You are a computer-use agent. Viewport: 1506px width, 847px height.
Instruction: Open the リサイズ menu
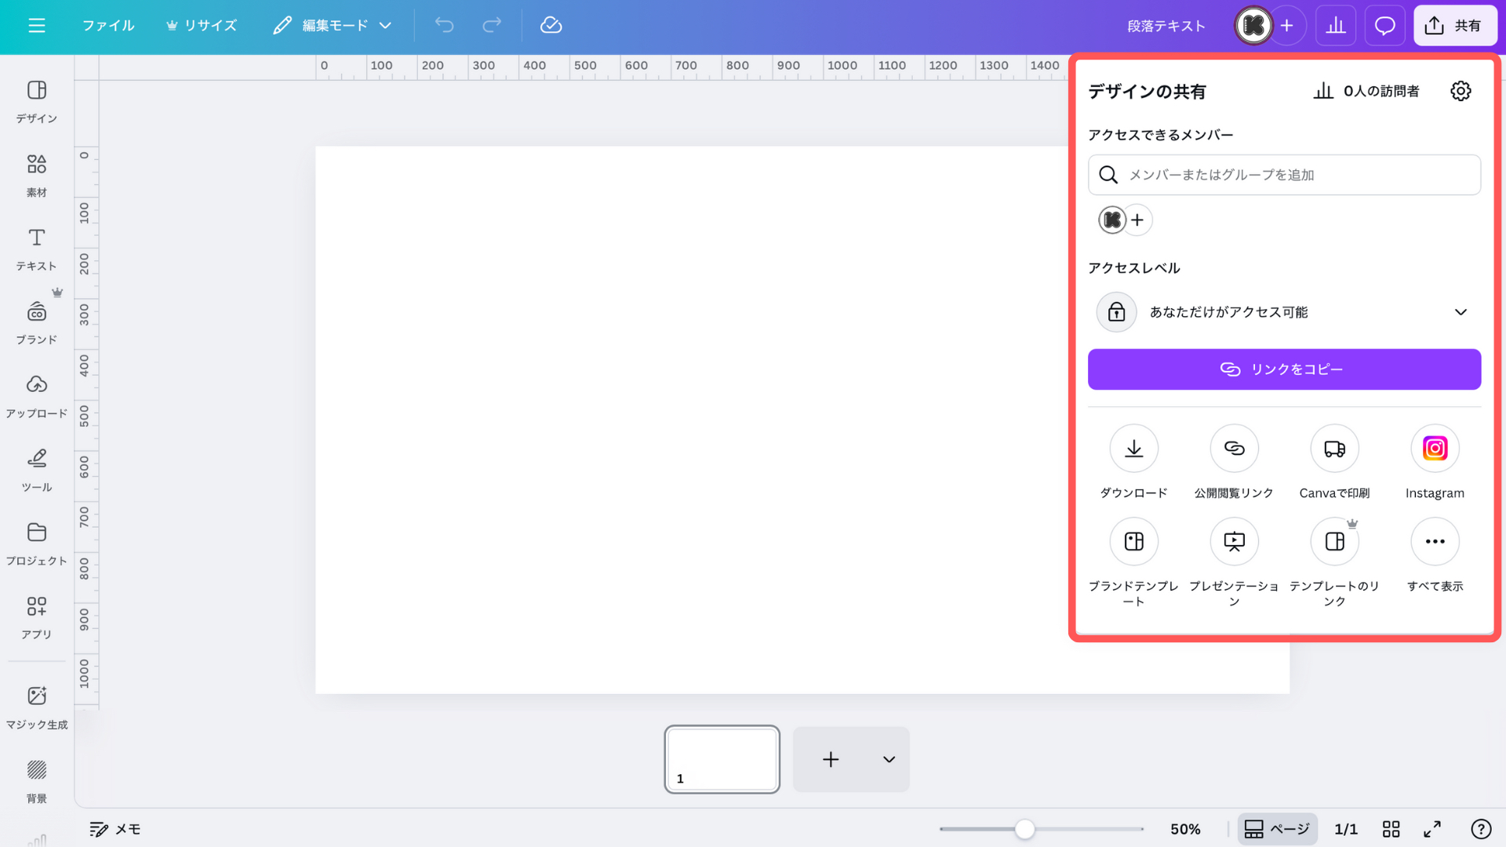click(x=202, y=26)
